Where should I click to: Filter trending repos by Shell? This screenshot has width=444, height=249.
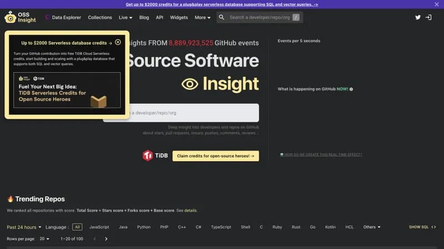click(245, 227)
